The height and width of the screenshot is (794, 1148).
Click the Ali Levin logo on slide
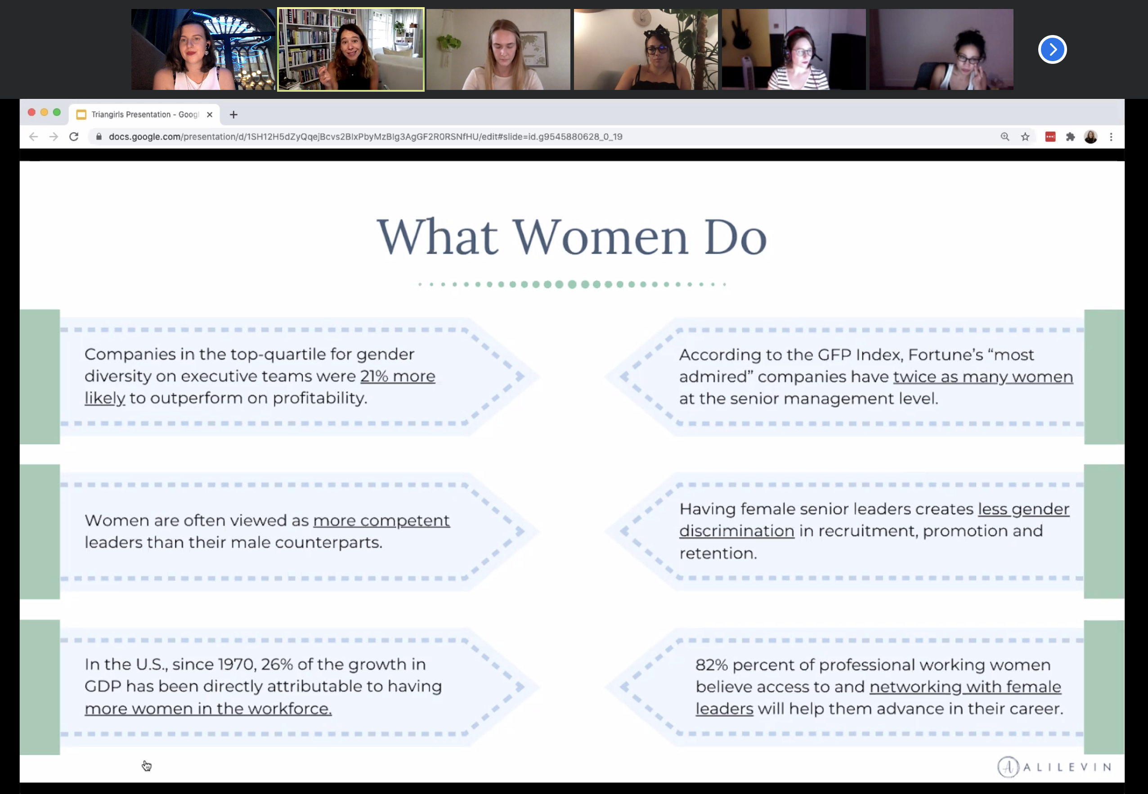tap(1054, 767)
